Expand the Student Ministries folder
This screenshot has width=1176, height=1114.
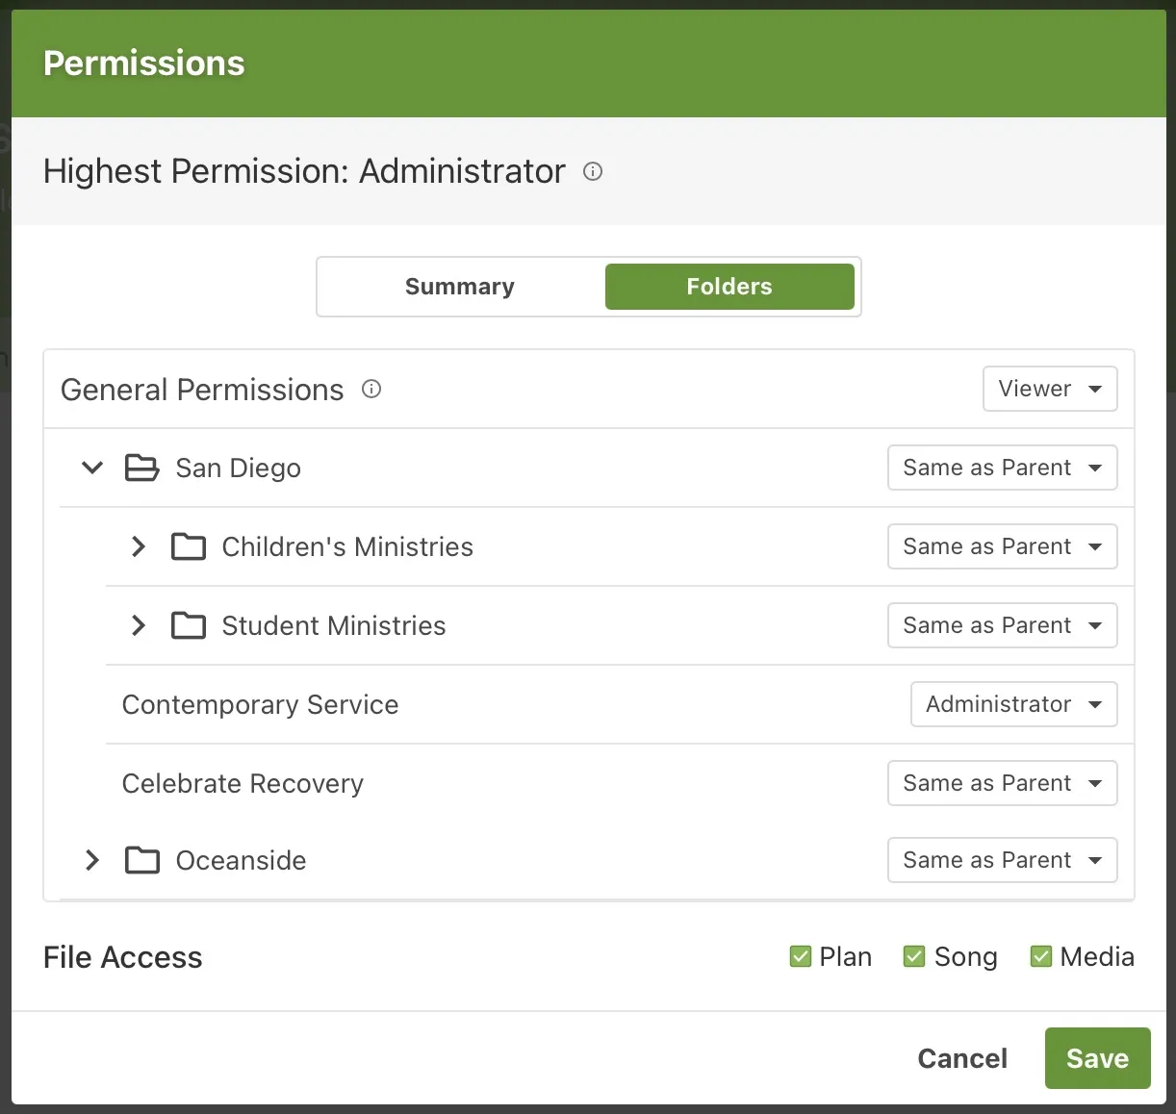pos(137,625)
